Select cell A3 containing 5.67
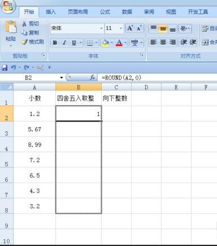 click(x=34, y=129)
